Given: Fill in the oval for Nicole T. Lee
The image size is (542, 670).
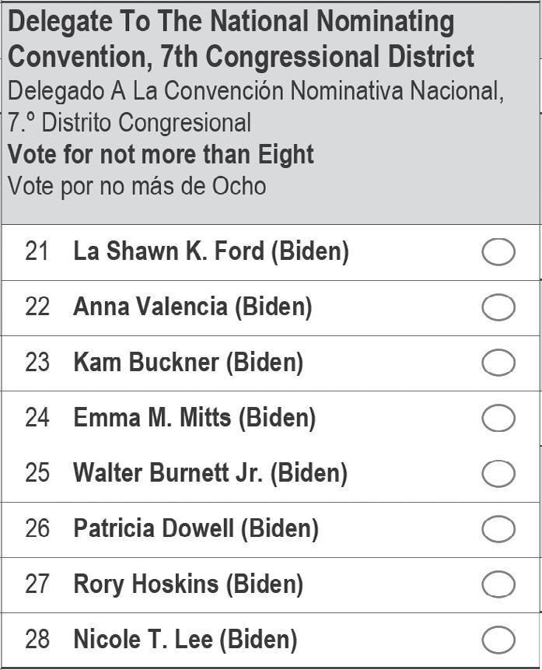Looking at the screenshot, I should pos(498,640).
